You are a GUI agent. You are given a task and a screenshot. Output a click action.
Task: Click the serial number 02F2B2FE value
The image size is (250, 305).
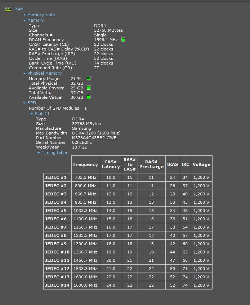[x=82, y=142]
